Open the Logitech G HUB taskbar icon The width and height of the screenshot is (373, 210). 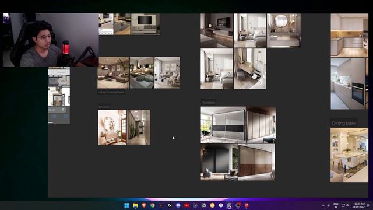point(170,205)
